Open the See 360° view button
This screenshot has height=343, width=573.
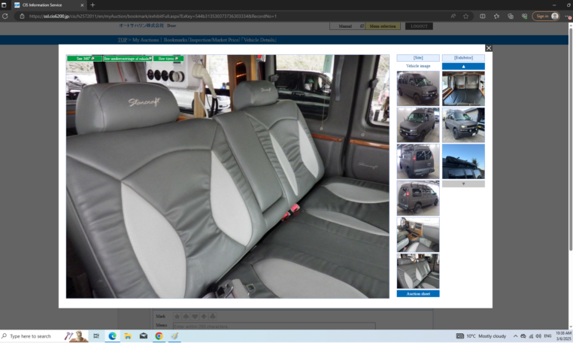coord(84,59)
